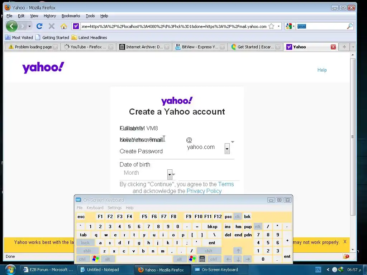Click the esc key on on-screen keyboard
This screenshot has width=367, height=275.
pos(81,216)
